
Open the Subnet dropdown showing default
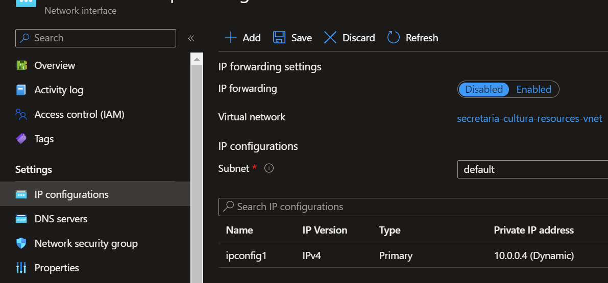(533, 169)
